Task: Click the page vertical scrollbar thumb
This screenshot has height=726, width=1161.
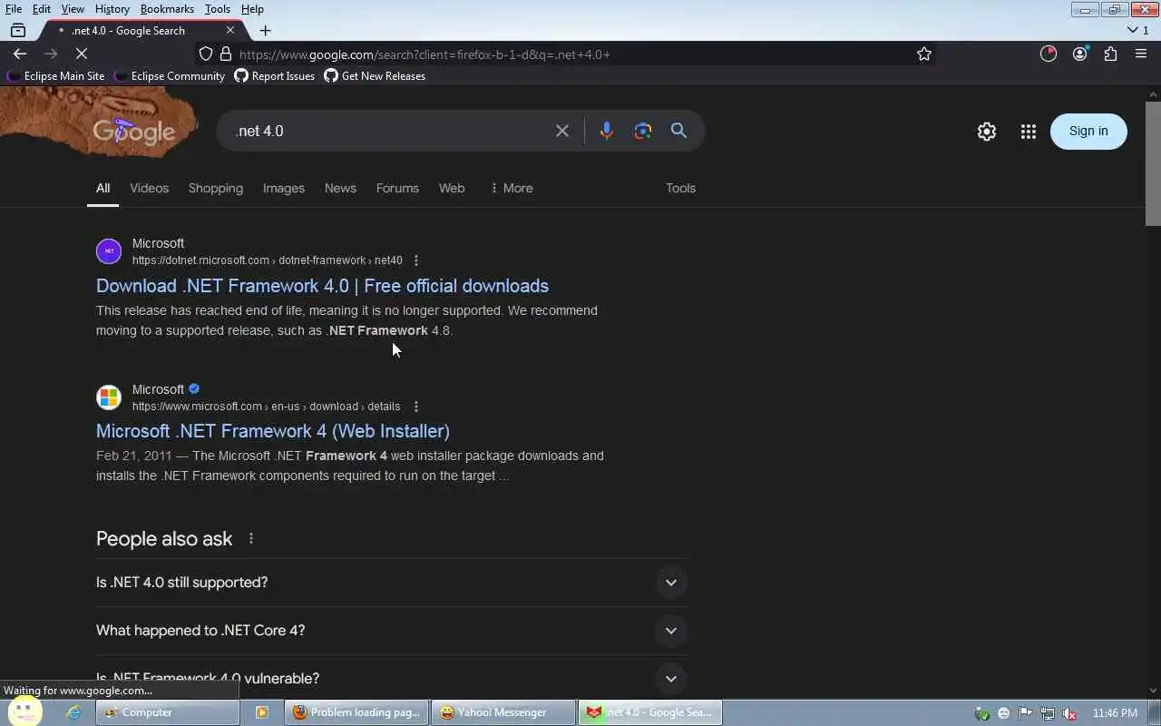Action: [x=1153, y=163]
